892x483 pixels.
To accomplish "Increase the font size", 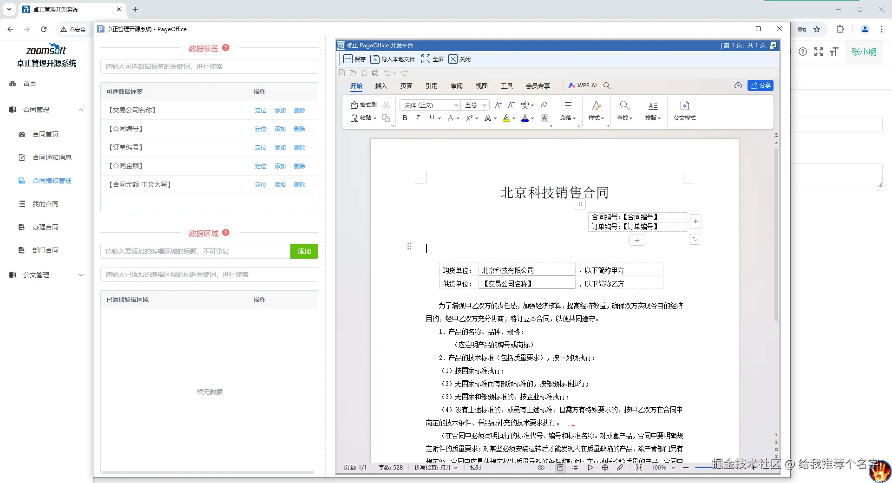I will pos(498,105).
